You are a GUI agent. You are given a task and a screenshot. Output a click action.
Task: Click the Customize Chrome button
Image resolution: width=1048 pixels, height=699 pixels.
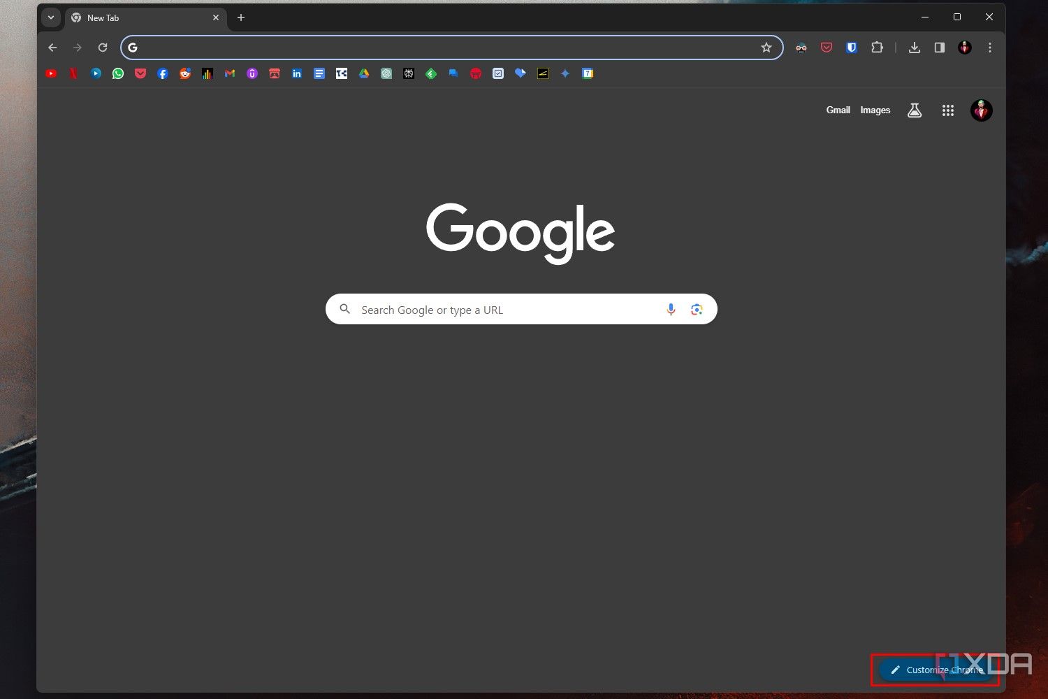point(936,670)
